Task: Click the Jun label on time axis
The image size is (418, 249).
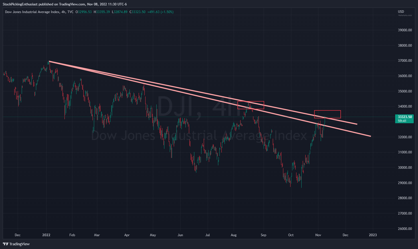Action: click(180, 235)
